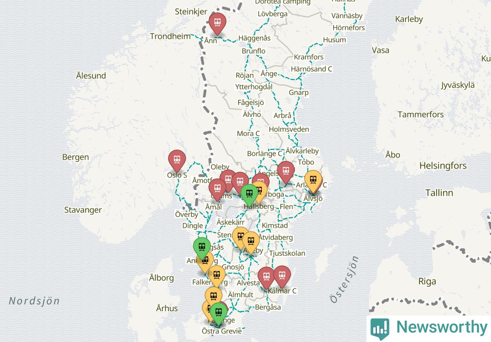Select the yellow train marker above Aneby
491x342 pixels.
[251, 242]
